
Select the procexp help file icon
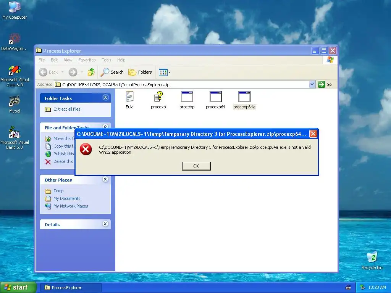tap(158, 100)
